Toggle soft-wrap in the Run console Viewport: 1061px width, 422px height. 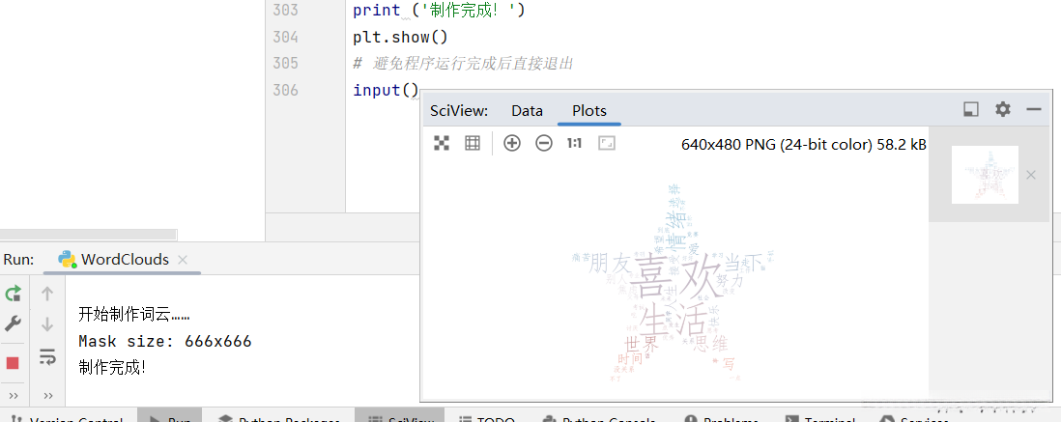[x=46, y=356]
